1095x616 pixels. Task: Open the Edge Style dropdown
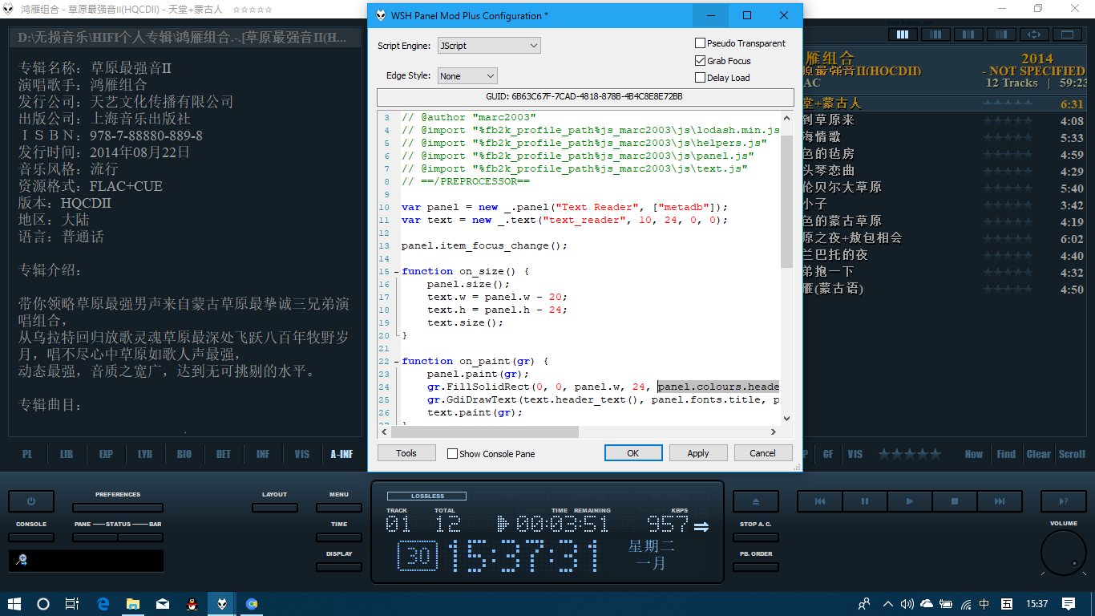(x=467, y=76)
